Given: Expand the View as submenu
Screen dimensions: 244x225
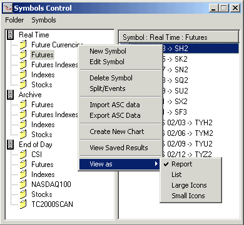Looking at the screenshot, I should tap(119, 164).
